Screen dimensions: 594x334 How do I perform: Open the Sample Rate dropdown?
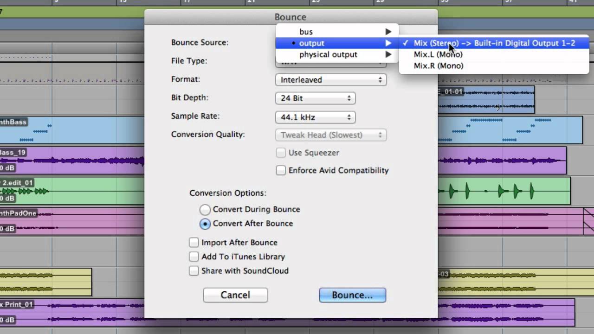315,117
